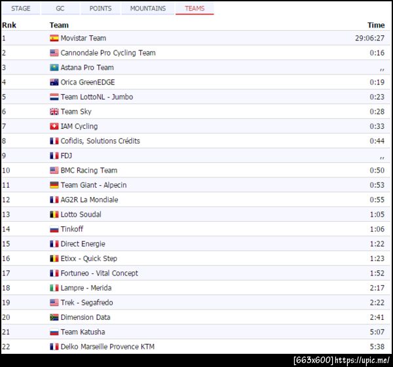The width and height of the screenshot is (393, 367).
Task: Click the French flag beside FDJ
Action: pyautogui.click(x=54, y=156)
